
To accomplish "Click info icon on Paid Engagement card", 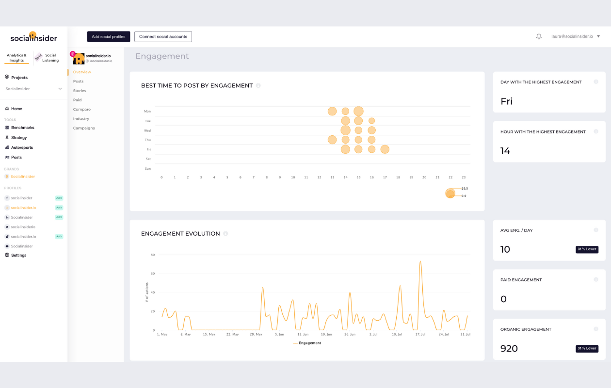I will [x=596, y=279].
